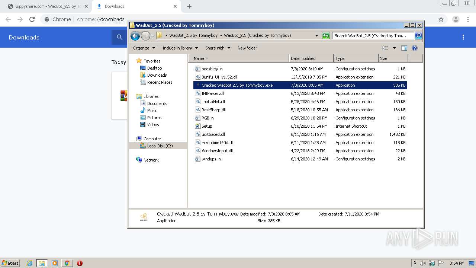The width and height of the screenshot is (476, 268).
Task: Open the view options dropdown arrow
Action: click(x=394, y=48)
